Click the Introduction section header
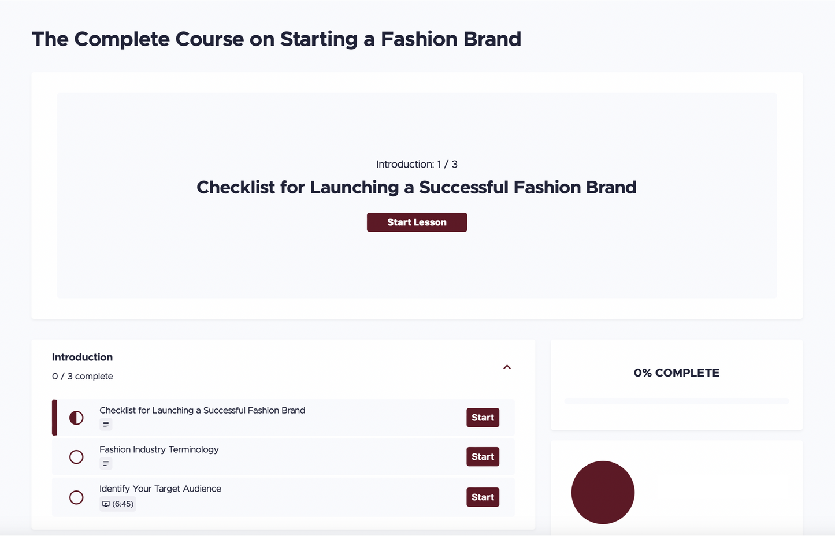835x536 pixels. pos(82,357)
